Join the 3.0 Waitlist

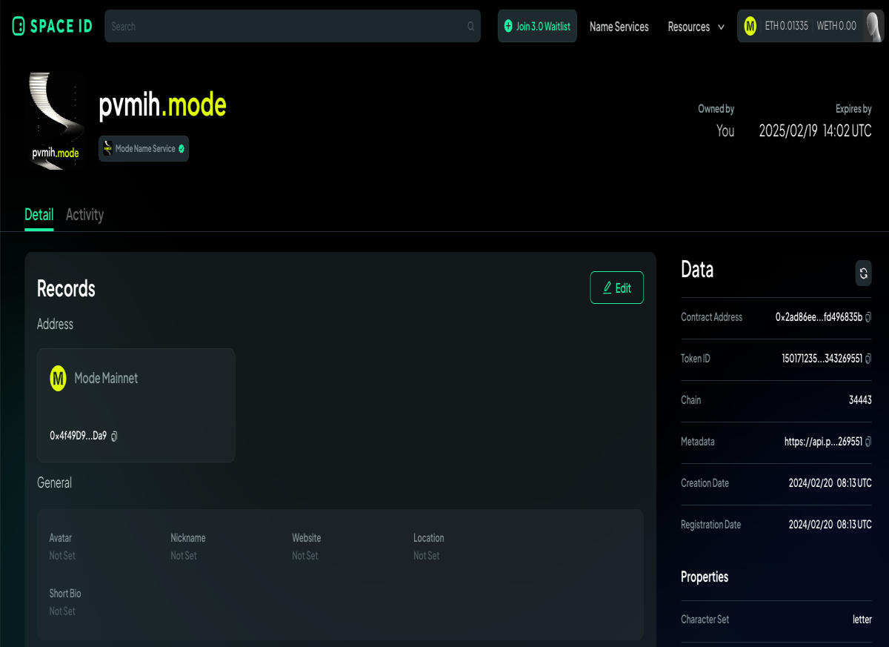pyautogui.click(x=537, y=26)
